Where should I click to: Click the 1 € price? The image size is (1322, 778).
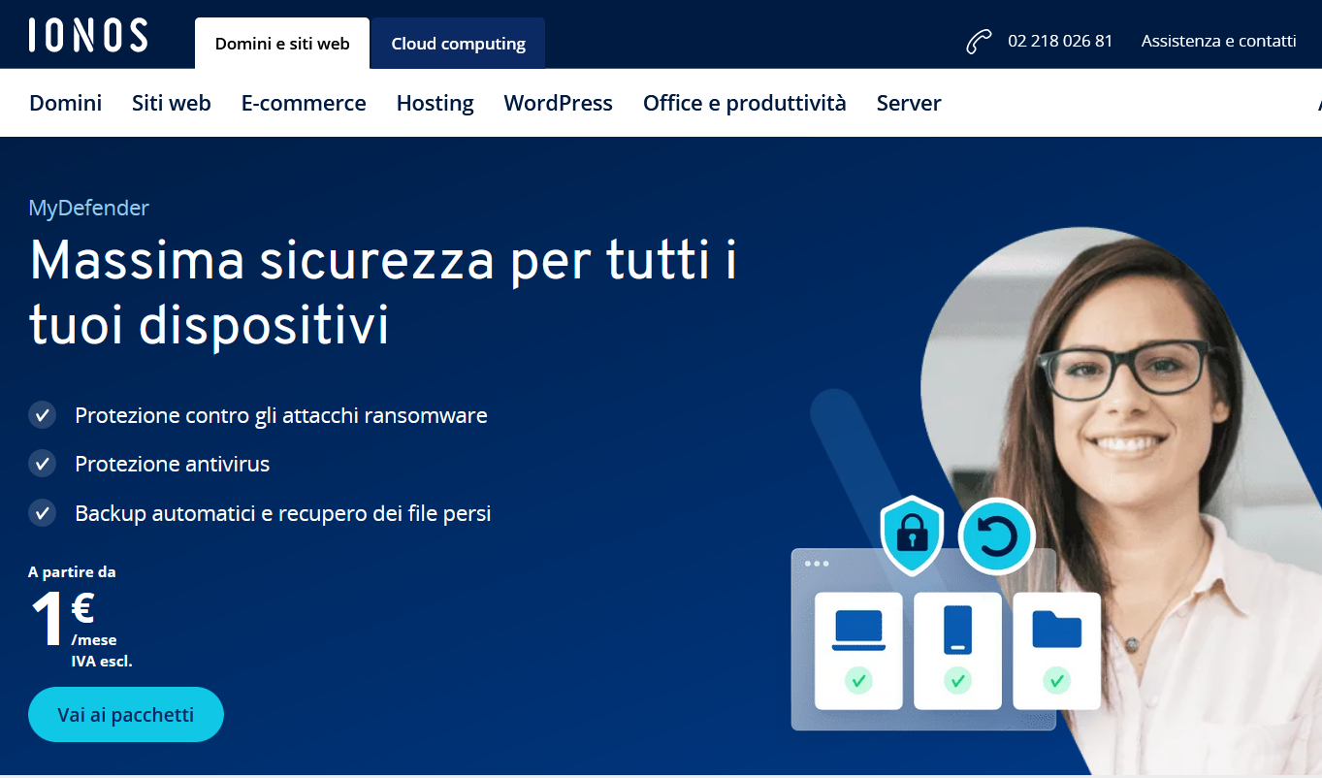coord(62,617)
